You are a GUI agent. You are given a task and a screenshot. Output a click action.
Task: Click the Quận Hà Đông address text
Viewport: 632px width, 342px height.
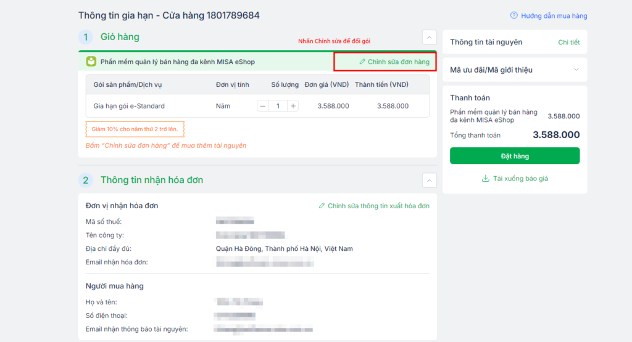(284, 249)
